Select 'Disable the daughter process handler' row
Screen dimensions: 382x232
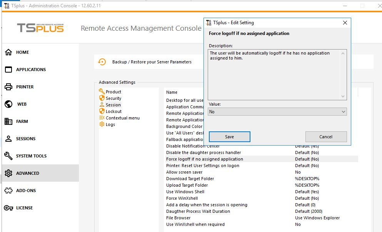(x=262, y=152)
